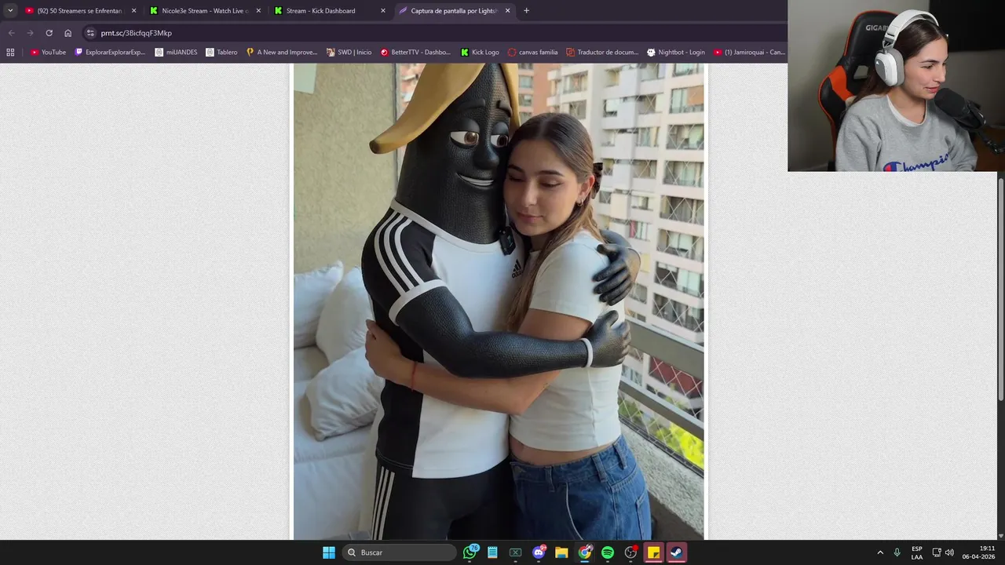
Task: Reload the current page
Action: point(49,33)
